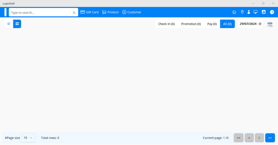The width and height of the screenshot is (278, 145).
Task: Switch to list view
Action: point(9,24)
